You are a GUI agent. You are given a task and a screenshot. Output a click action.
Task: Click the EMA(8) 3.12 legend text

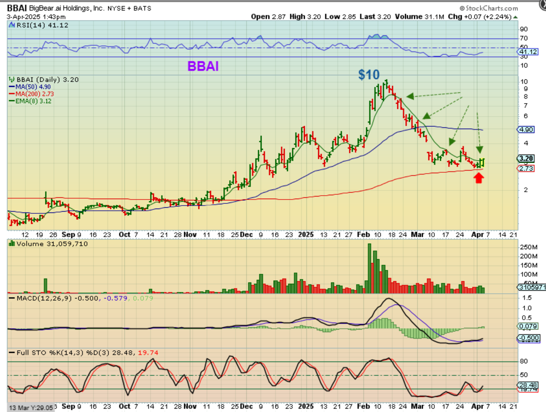[x=34, y=101]
